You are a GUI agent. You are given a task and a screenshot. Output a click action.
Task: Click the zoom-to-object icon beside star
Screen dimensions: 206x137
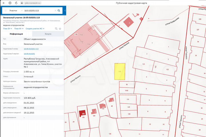(56, 29)
